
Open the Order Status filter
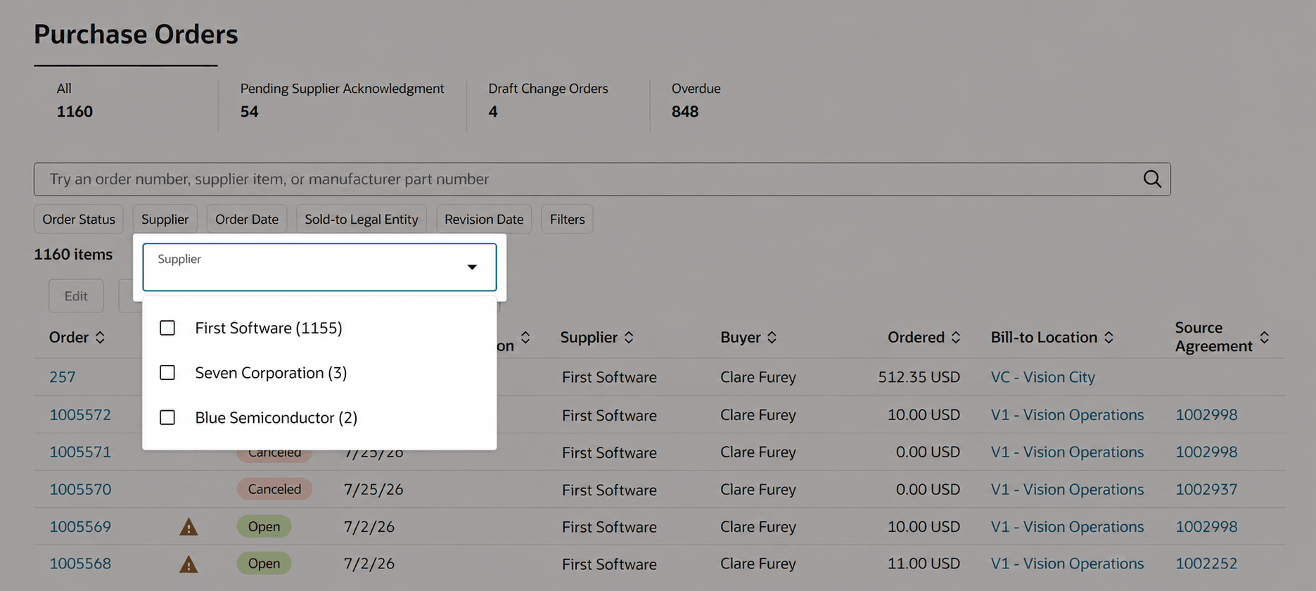(x=79, y=219)
